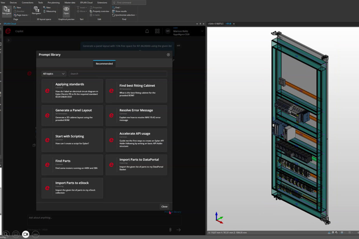359x239 pixels.
Task: Open the Graphical preview eye icon
Action: tap(66, 11)
